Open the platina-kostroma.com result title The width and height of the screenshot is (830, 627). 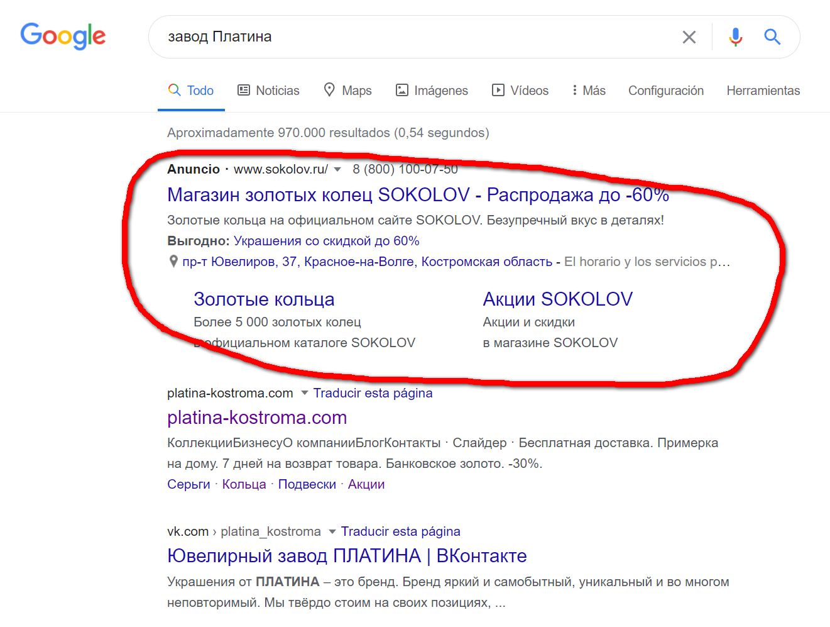(257, 418)
